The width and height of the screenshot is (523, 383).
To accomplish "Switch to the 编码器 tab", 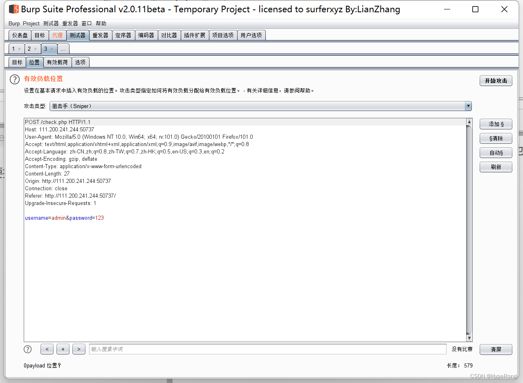I will coord(146,35).
